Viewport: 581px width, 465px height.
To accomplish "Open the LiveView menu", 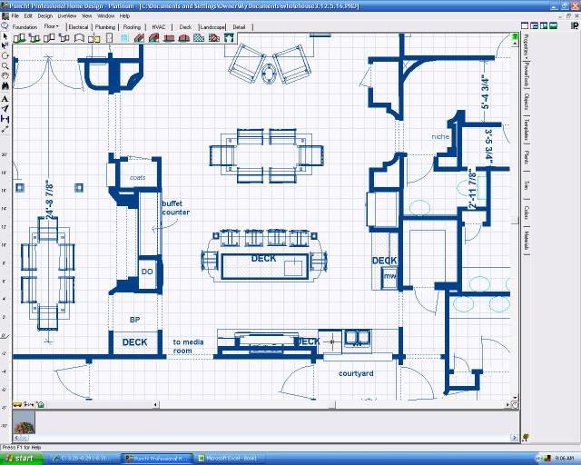I will coord(66,16).
